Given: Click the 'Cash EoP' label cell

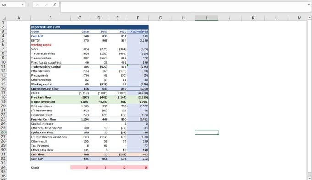Looking at the screenshot, I should (x=50, y=159).
